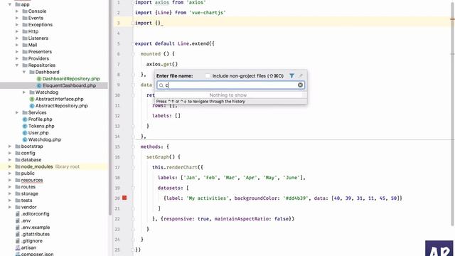The height and width of the screenshot is (256, 455).
Task: Click the DashboardRepository.php interface icon
Action: coord(39,79)
